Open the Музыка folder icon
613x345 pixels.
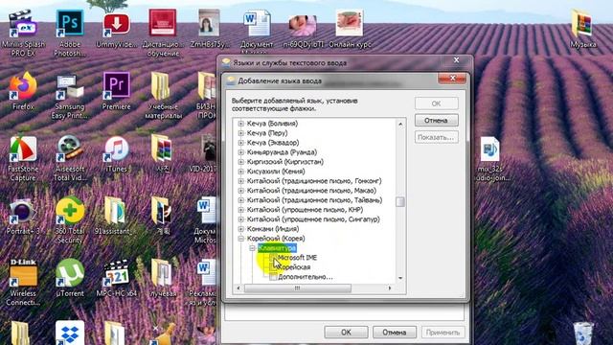[x=582, y=23]
